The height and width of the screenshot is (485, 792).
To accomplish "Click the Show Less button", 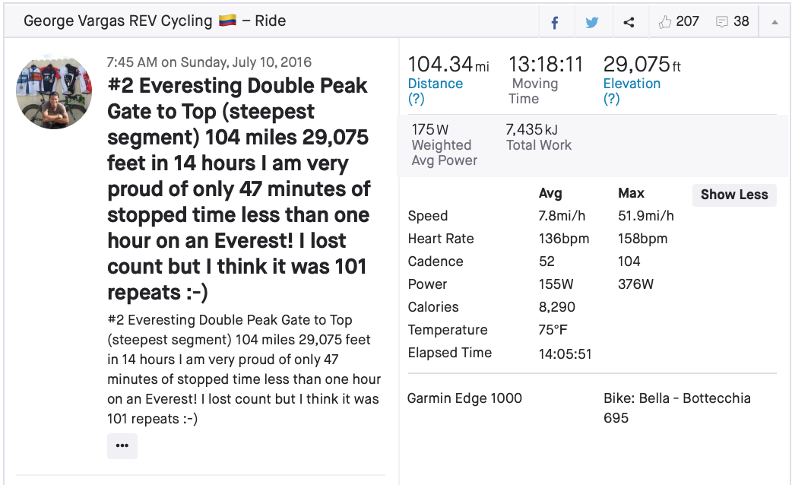I will point(733,195).
